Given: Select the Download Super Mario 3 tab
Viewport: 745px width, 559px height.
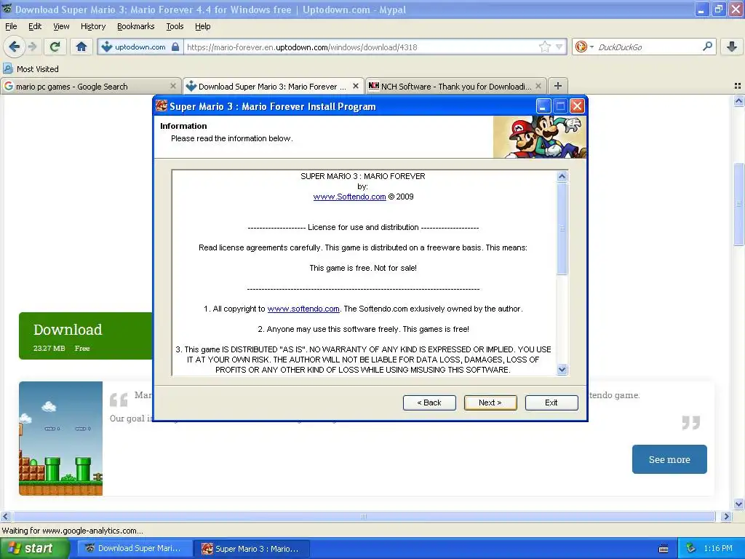Looking at the screenshot, I should click(274, 87).
